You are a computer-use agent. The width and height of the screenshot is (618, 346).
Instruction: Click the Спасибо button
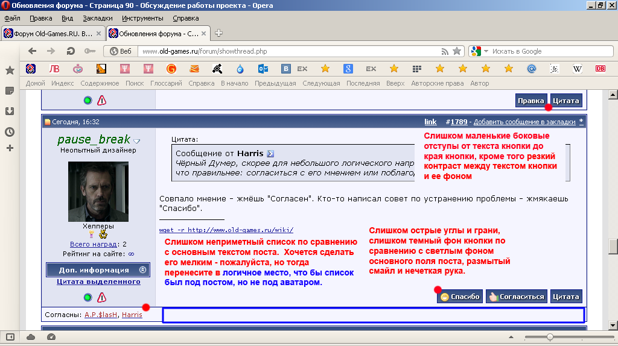coord(460,297)
